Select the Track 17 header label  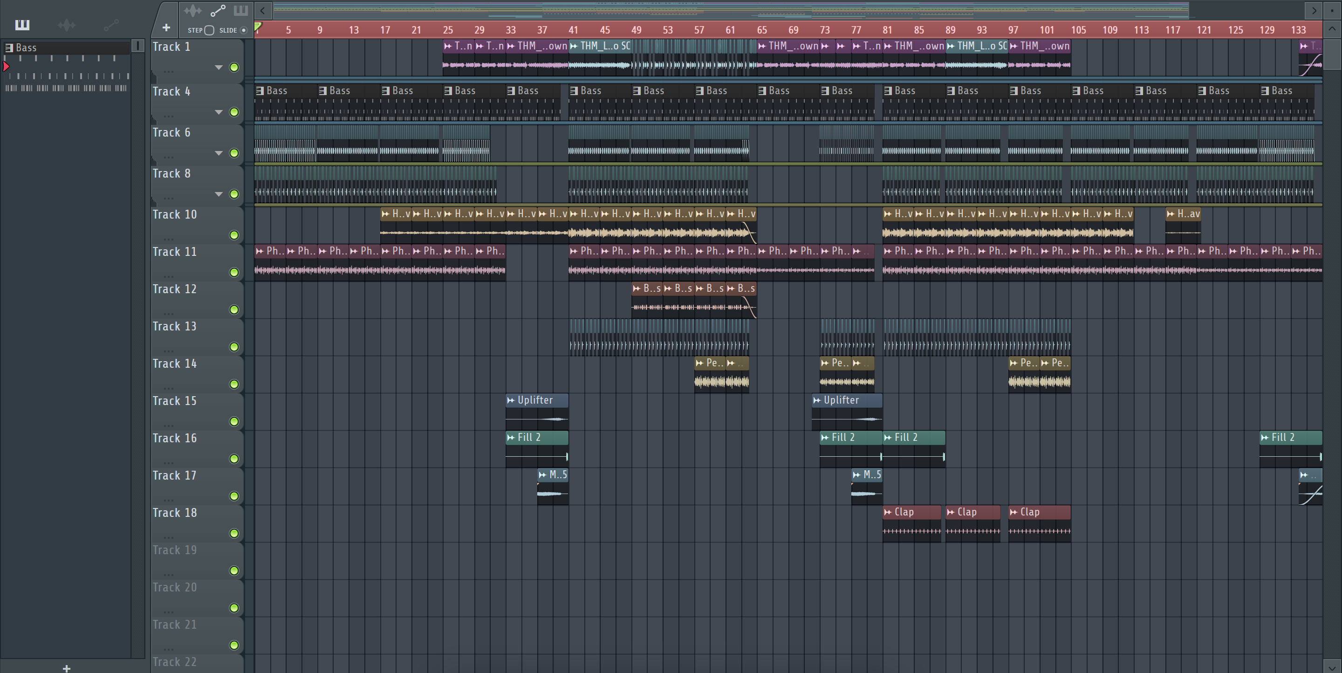175,475
